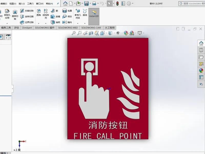Expand the Save options dropdown arrow
This screenshot has height=154, width=205.
pos(90,4)
